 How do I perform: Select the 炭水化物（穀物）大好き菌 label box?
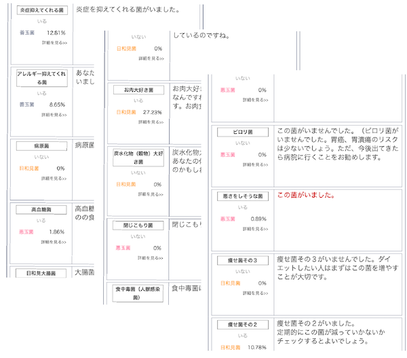pos(138,158)
